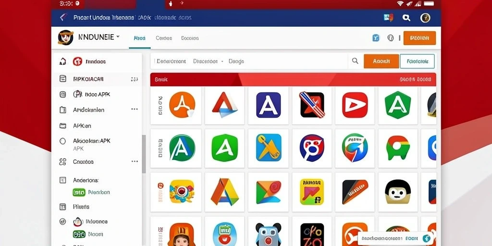This screenshot has width=492, height=246.
Task: Click the outlined Foaioioie button
Action: tap(418, 61)
